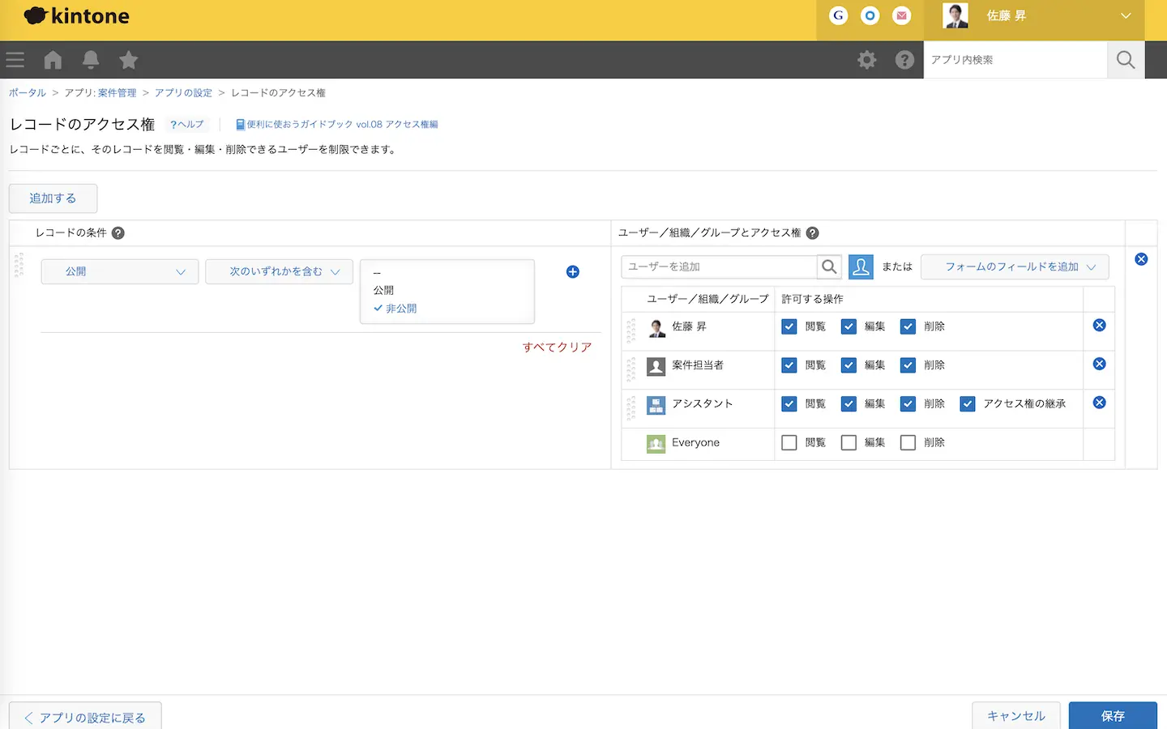Click the help question mark in toolbar
The image size is (1167, 729).
click(x=904, y=60)
